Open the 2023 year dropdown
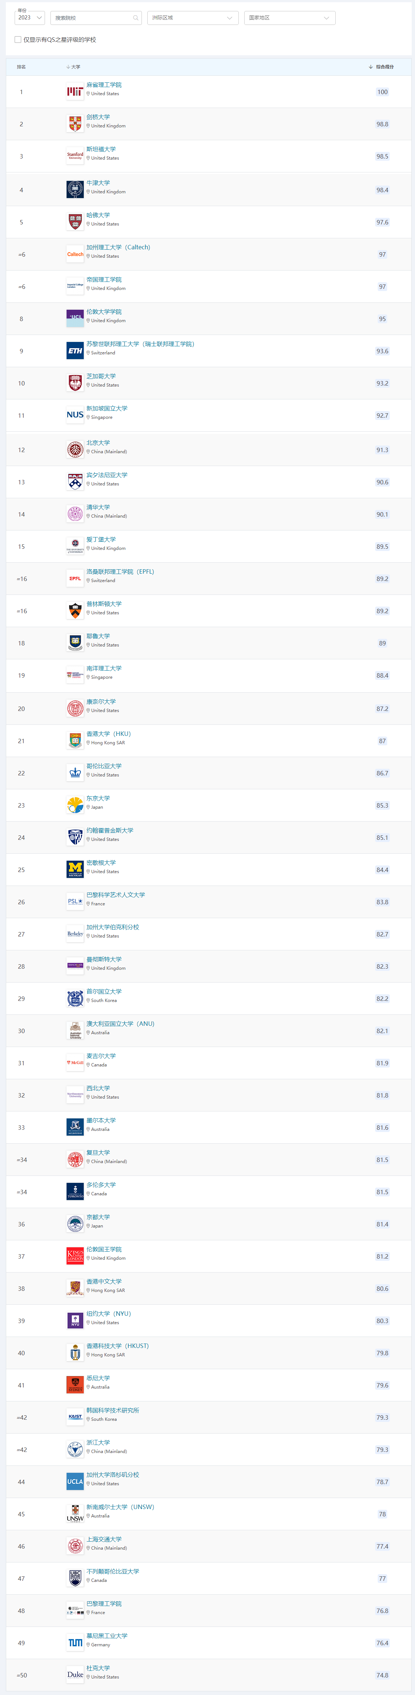The width and height of the screenshot is (415, 1695). pos(30,18)
